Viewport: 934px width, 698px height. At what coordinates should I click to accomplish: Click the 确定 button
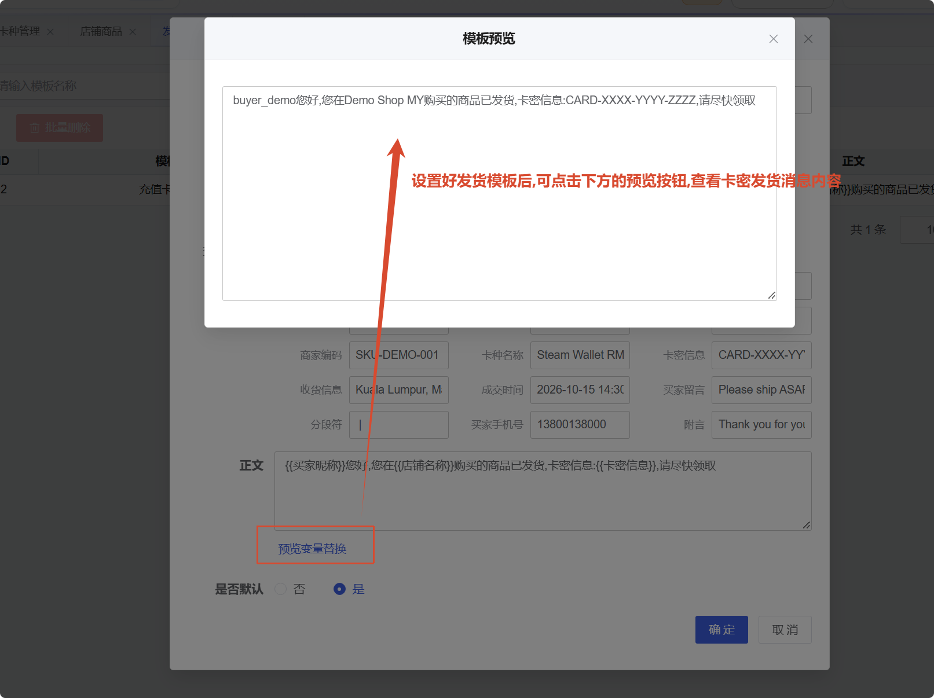click(x=721, y=630)
